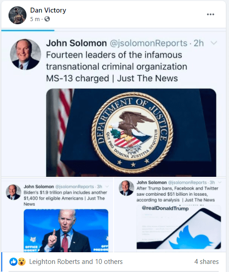Open the Dan Victory name link

[48, 10]
